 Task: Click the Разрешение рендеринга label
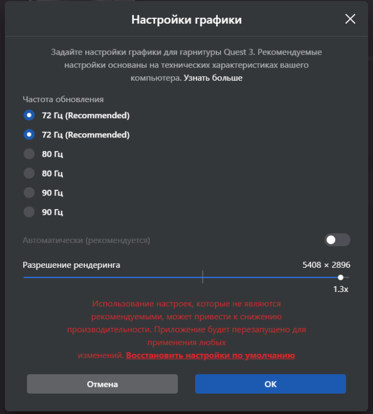[x=71, y=265]
